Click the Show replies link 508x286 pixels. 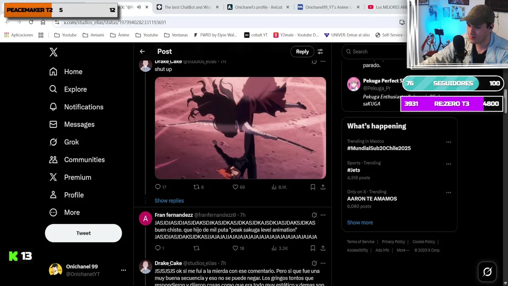click(x=169, y=201)
